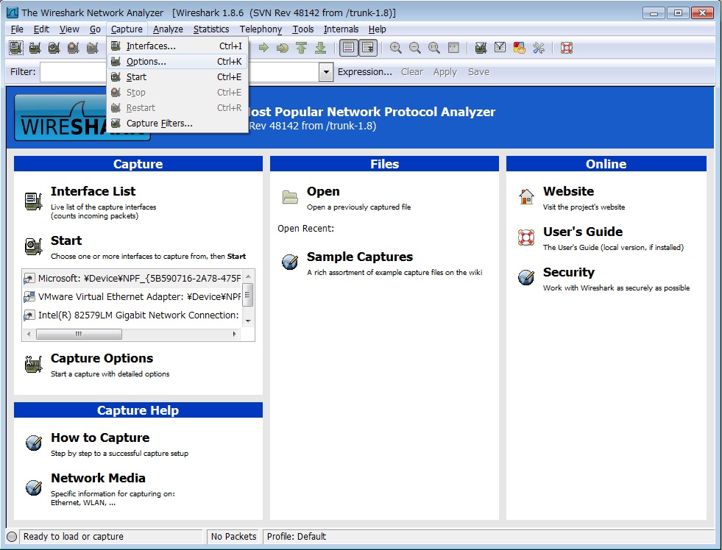The width and height of the screenshot is (722, 550).
Task: Click the Expression... filter button
Action: (x=365, y=72)
